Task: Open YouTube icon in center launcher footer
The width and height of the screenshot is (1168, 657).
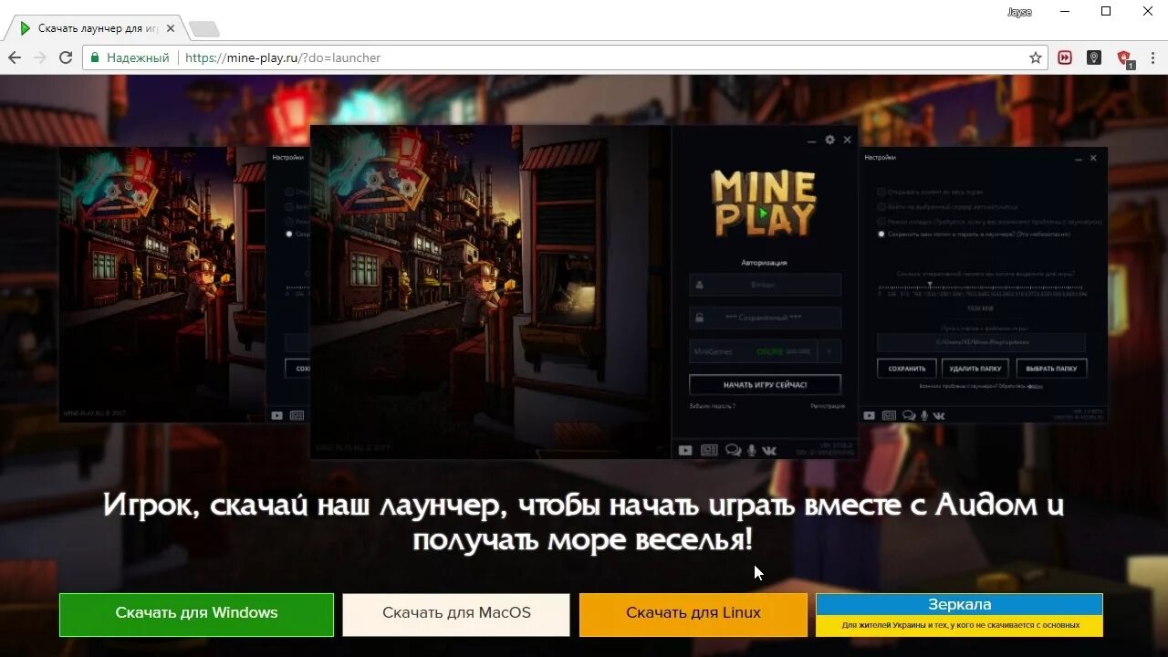Action: 685,450
